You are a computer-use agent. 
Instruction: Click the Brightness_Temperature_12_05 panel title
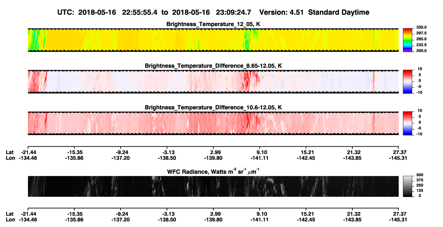coord(213,24)
